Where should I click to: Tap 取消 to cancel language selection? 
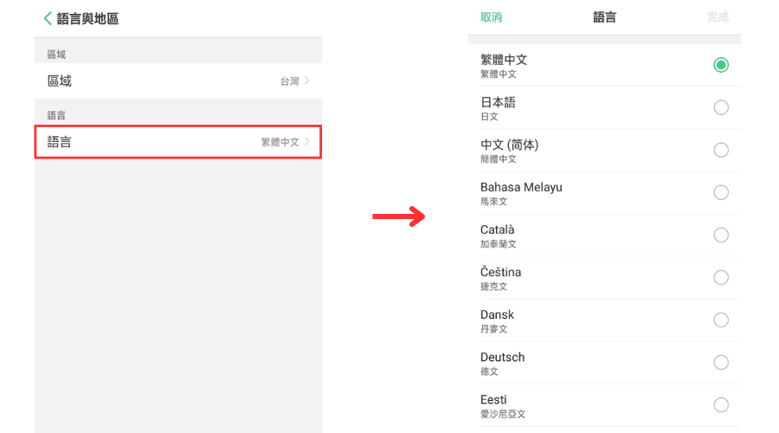491,17
